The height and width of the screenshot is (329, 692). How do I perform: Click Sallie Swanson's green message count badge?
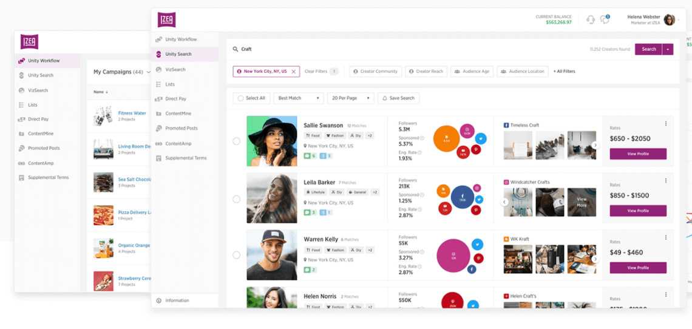click(310, 156)
